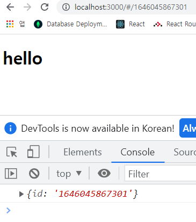Screen dimensions: 196x222
Task: Click the localhost:3000 URL in address bar
Action: click(131, 8)
